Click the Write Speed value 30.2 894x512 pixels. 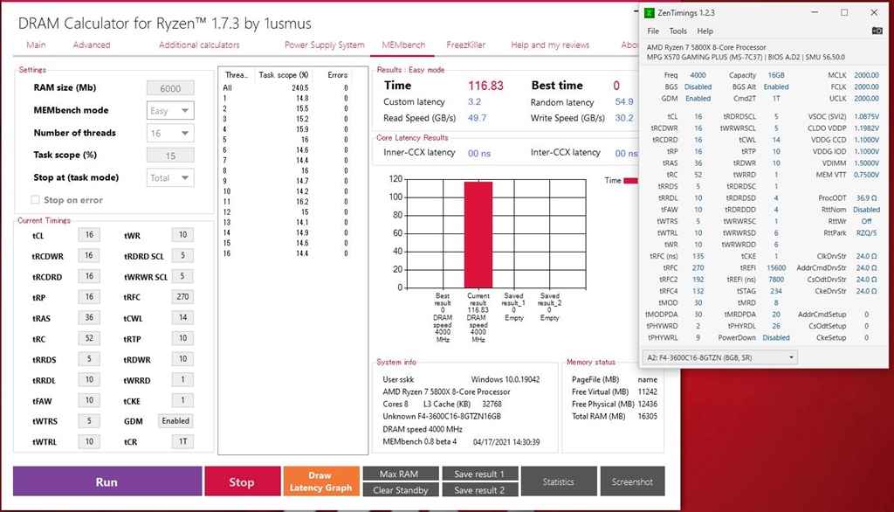click(x=623, y=118)
